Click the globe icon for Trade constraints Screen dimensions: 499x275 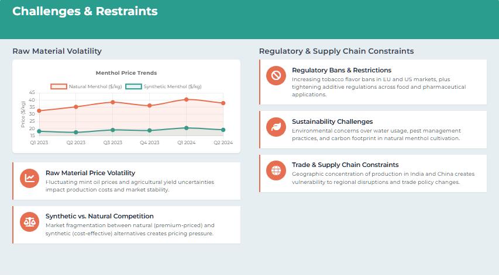click(x=275, y=170)
